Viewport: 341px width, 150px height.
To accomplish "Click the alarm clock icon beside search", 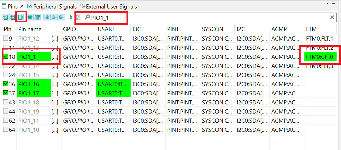I will pyautogui.click(x=78, y=18).
